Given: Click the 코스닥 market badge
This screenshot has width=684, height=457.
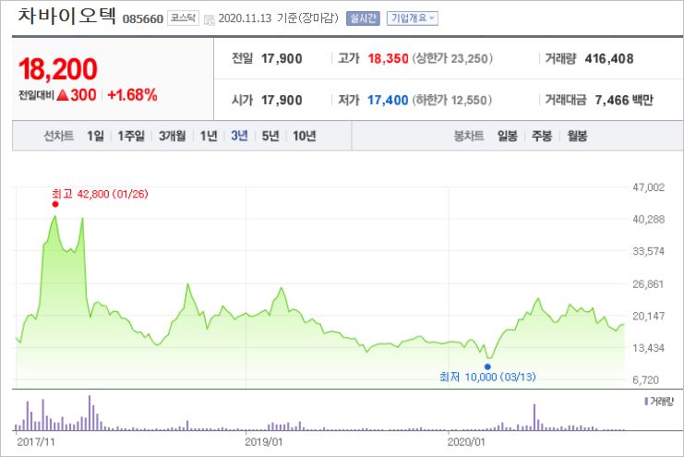Looking at the screenshot, I should point(183,18).
